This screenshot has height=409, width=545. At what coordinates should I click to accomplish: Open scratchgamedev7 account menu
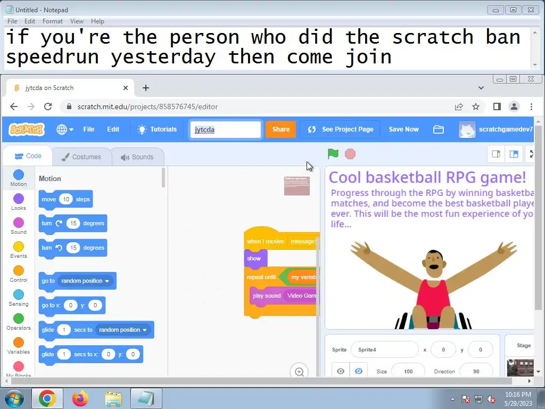point(496,129)
